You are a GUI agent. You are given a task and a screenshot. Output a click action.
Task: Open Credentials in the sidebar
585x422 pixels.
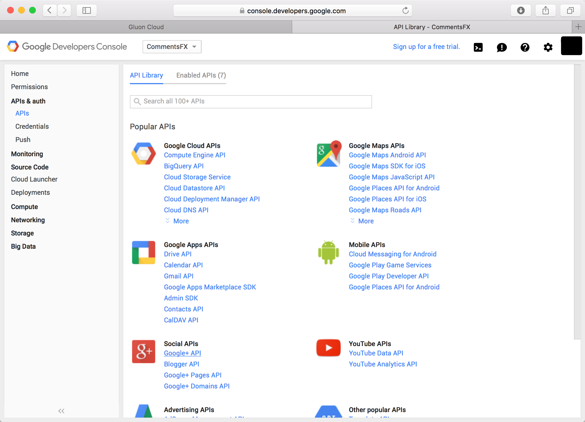(x=32, y=126)
